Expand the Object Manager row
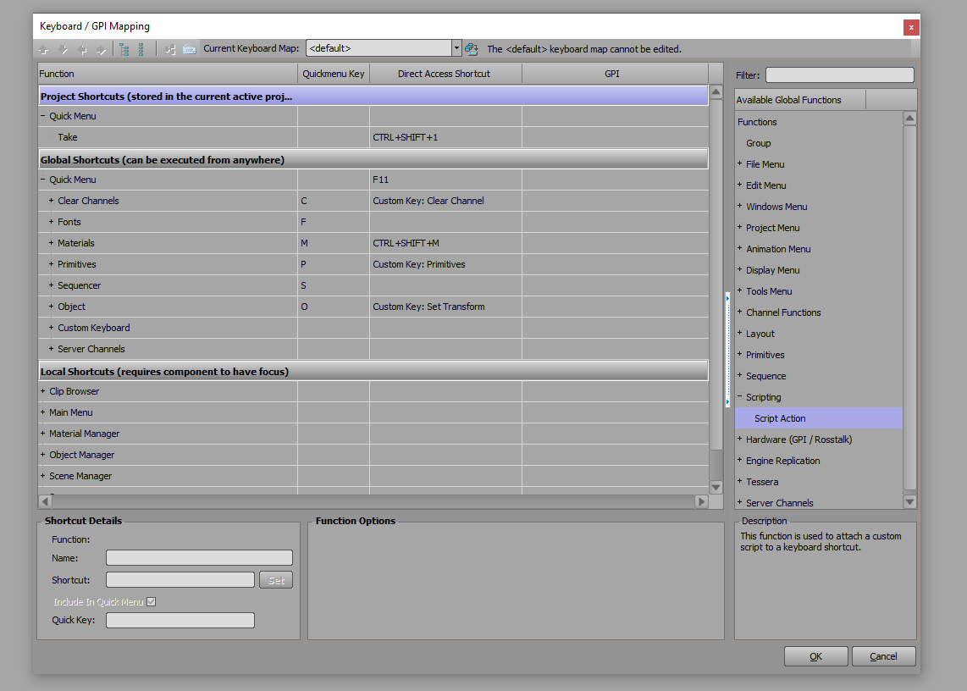 (x=42, y=454)
